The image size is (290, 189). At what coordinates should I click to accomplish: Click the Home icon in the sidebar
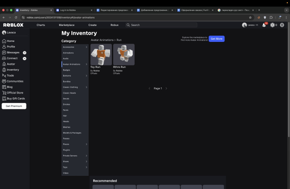point(5,41)
